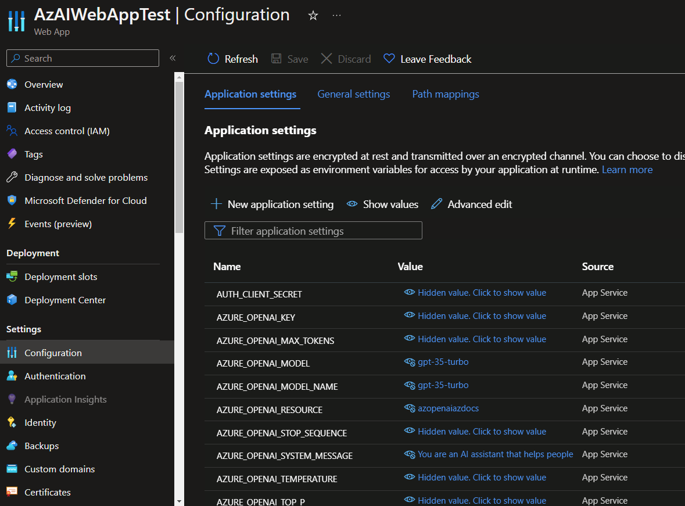Reveal hidden value of AZURE_OPENAI_KEY

tap(475, 316)
